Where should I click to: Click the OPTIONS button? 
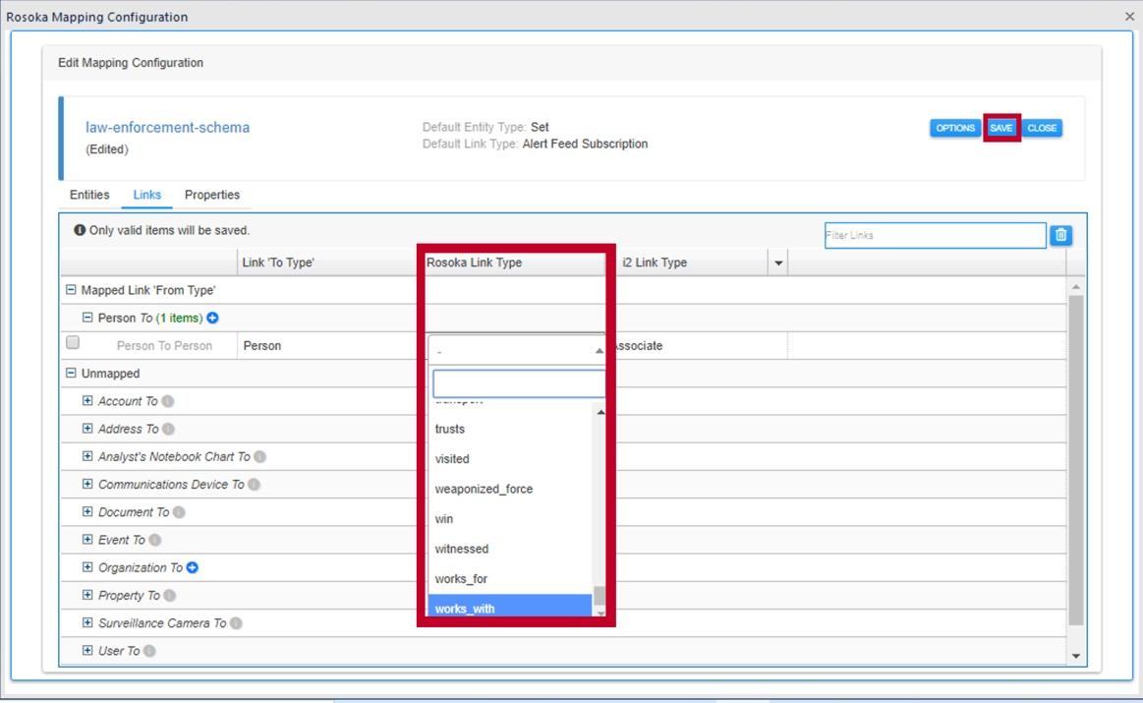pos(954,127)
